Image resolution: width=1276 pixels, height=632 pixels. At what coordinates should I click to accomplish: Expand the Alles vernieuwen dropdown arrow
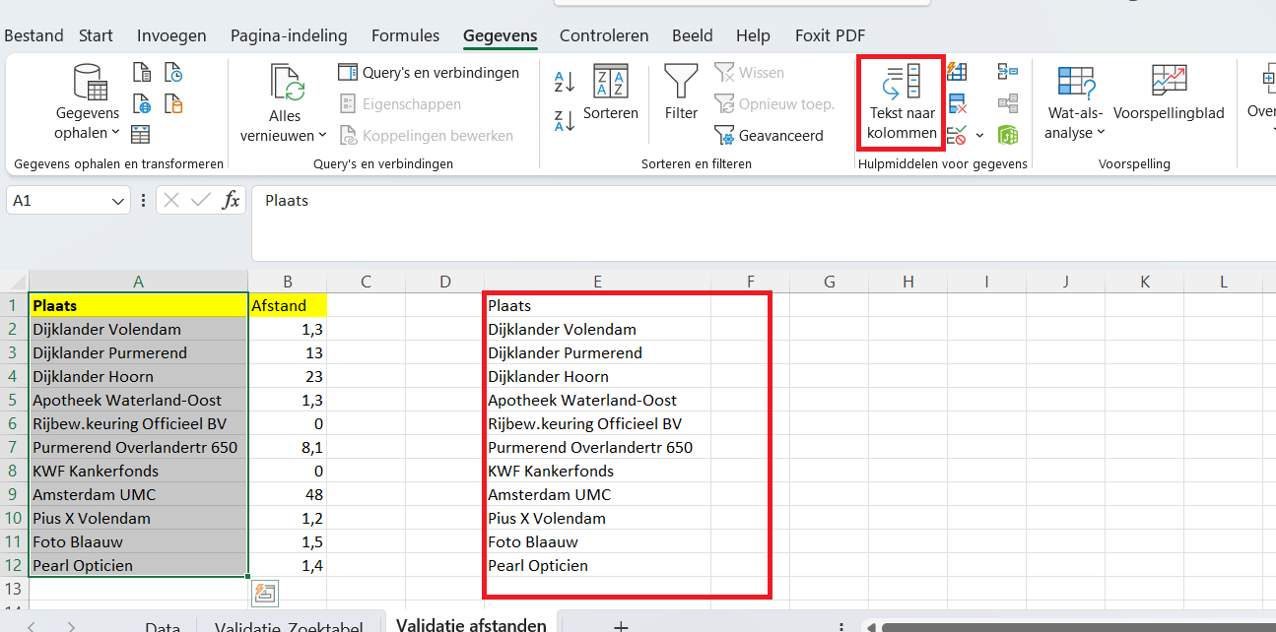(x=322, y=135)
